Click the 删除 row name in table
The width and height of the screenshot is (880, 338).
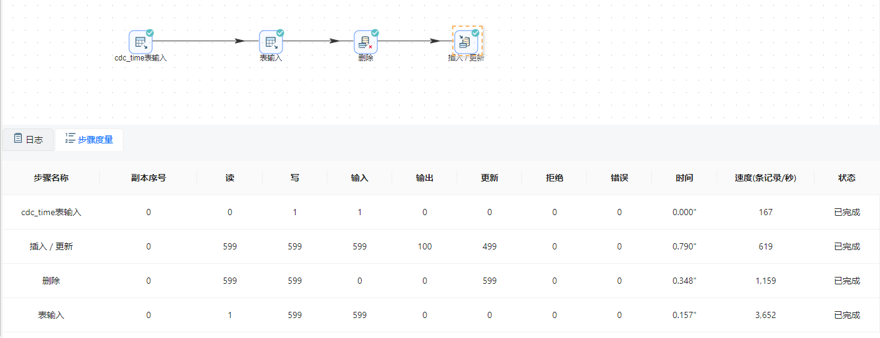click(x=51, y=281)
